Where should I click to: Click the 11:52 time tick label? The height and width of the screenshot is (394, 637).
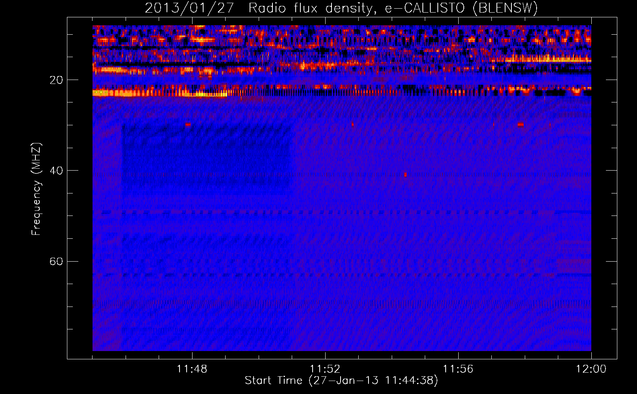click(x=325, y=369)
